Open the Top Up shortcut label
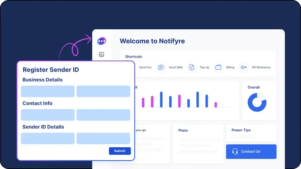The height and width of the screenshot is (169, 301). point(205,68)
